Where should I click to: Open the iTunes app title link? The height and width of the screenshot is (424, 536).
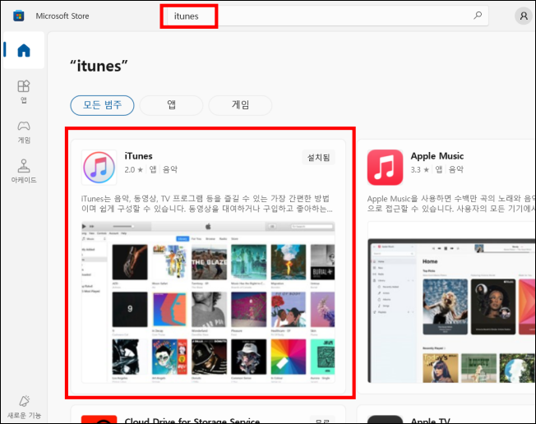(138, 156)
